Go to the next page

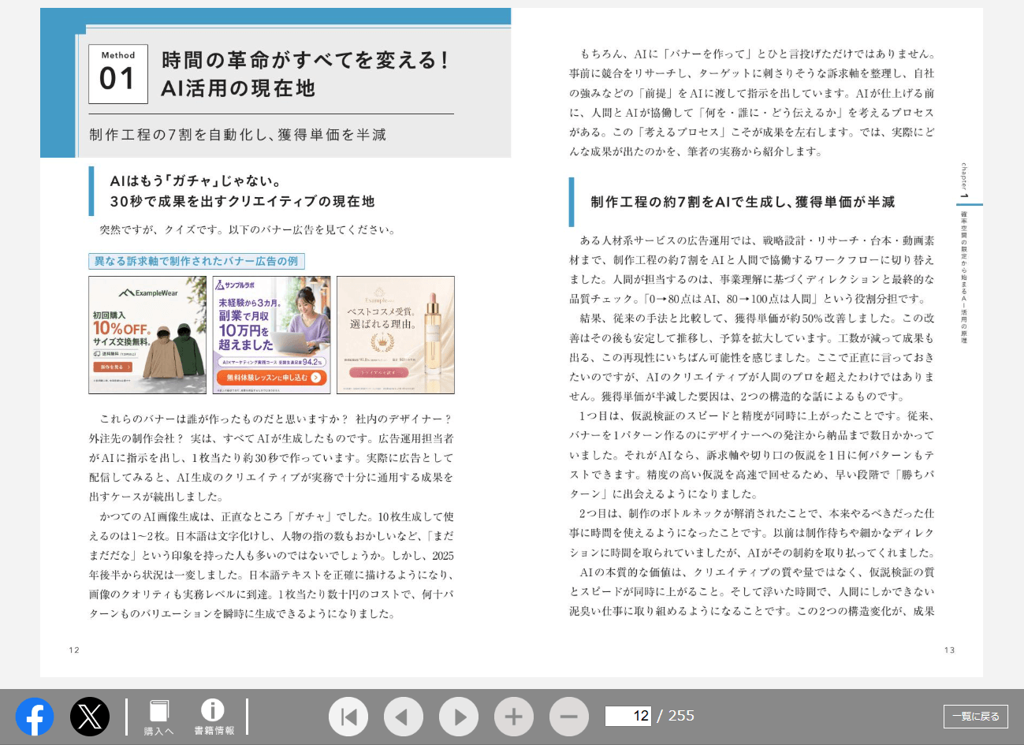coord(459,717)
